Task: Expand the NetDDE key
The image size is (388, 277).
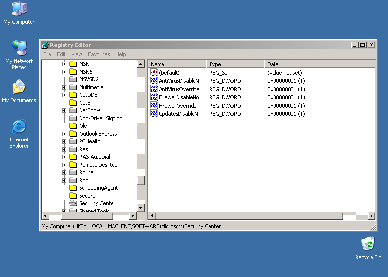Action: (x=64, y=95)
